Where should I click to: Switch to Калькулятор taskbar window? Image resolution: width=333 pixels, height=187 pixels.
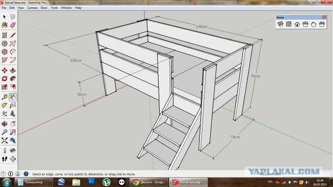33,182
